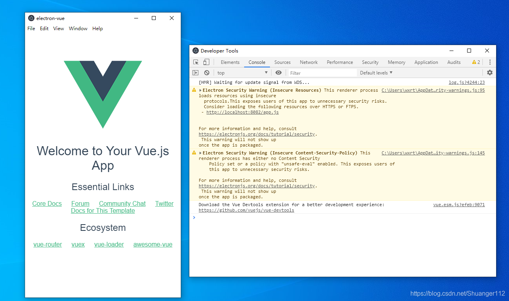Screen dimensions: 509x301
Task: Click the electron-vue title bar app icon
Action: (x=31, y=18)
